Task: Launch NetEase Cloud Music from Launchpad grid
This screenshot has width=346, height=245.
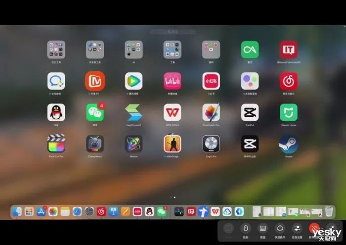Action: pyautogui.click(x=288, y=81)
